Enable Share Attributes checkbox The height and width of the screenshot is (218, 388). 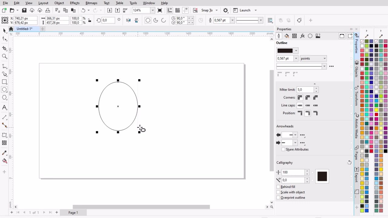tap(283, 149)
